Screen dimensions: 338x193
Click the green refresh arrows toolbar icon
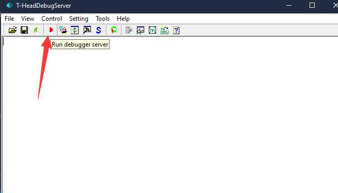pyautogui.click(x=74, y=30)
